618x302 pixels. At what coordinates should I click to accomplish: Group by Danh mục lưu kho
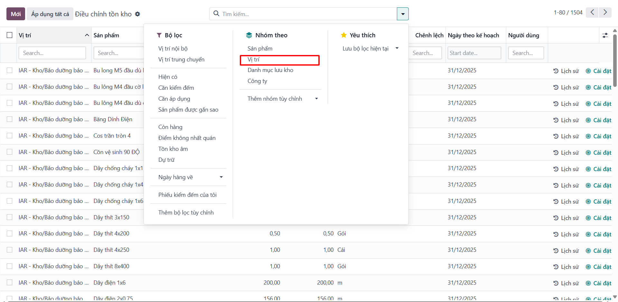pyautogui.click(x=270, y=70)
